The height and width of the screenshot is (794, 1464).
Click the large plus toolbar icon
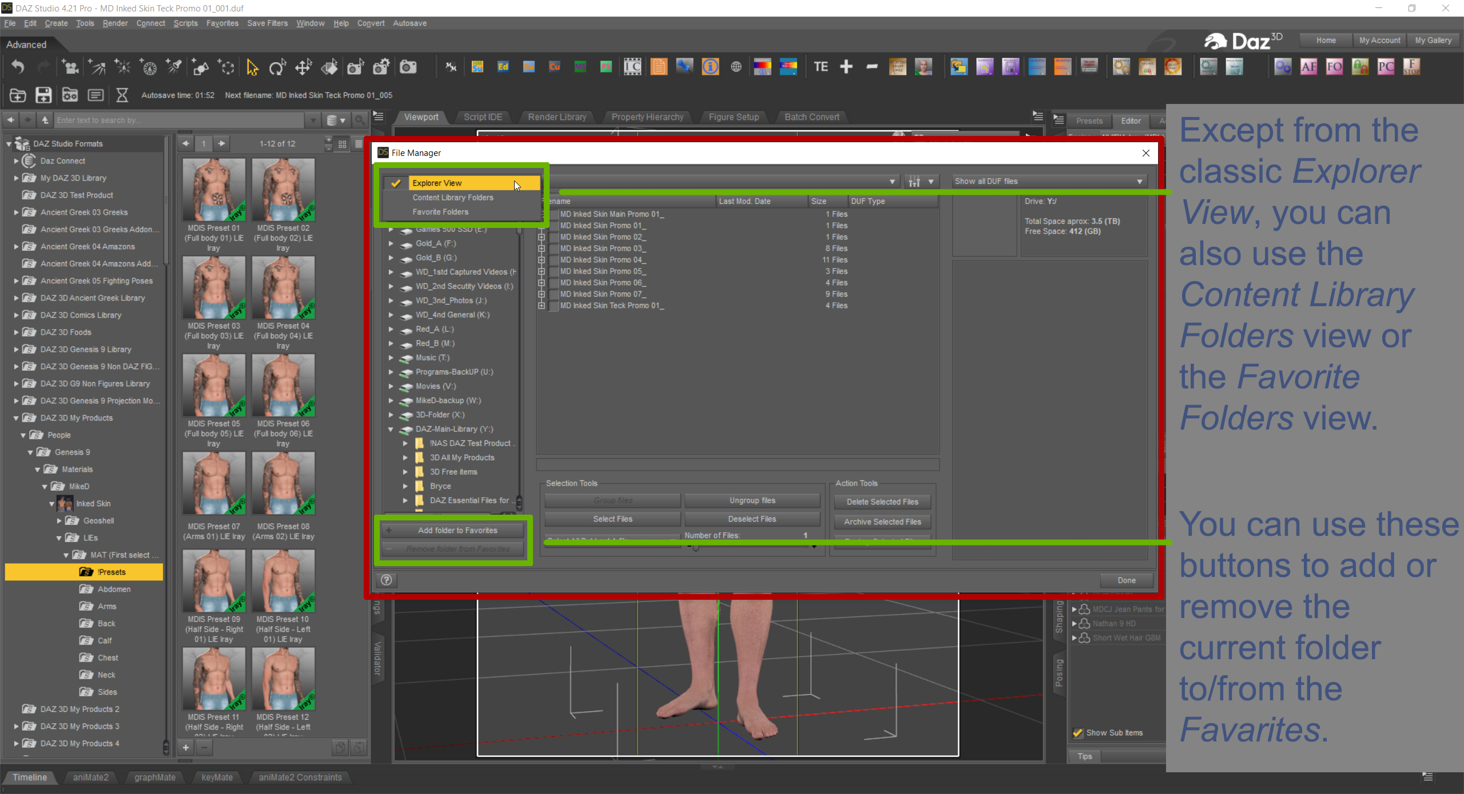(x=846, y=67)
